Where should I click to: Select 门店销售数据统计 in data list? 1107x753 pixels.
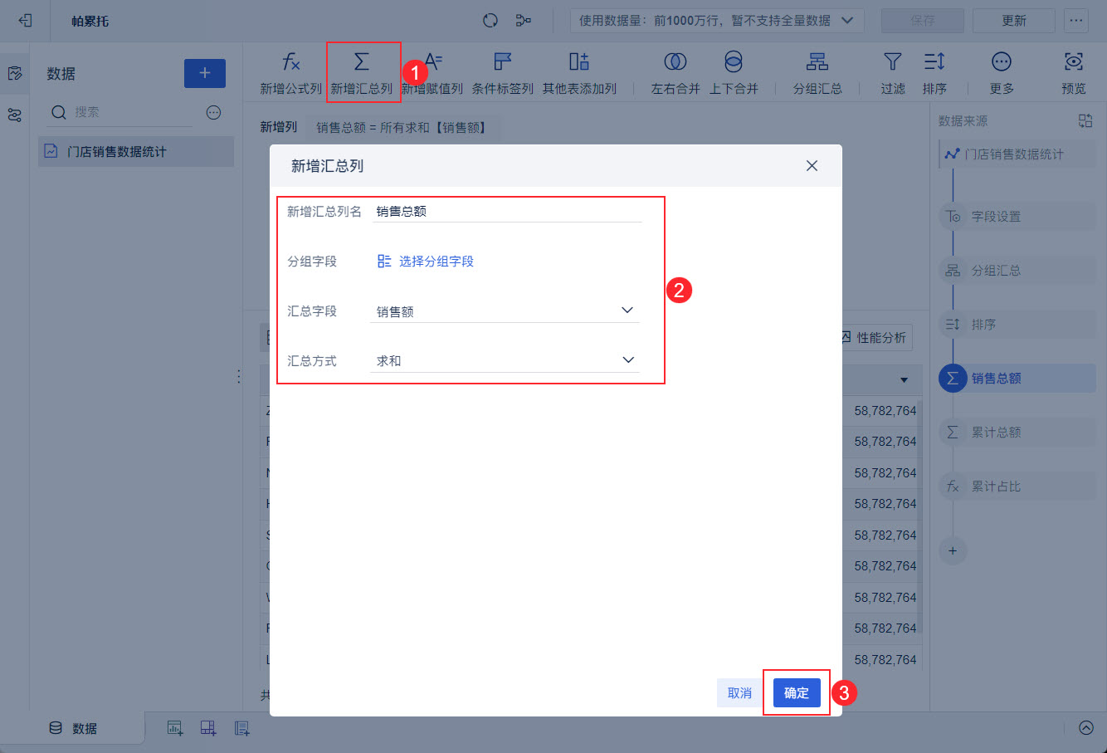[136, 152]
